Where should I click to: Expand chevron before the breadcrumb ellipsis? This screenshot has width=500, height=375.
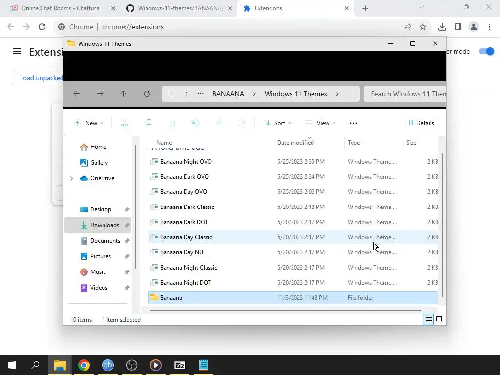point(187,94)
